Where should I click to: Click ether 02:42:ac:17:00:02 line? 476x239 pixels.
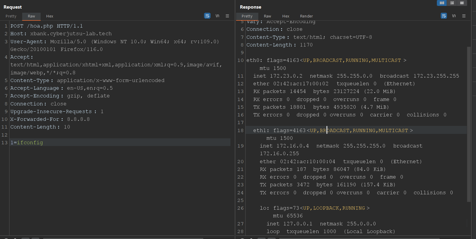pyautogui.click(x=334, y=84)
